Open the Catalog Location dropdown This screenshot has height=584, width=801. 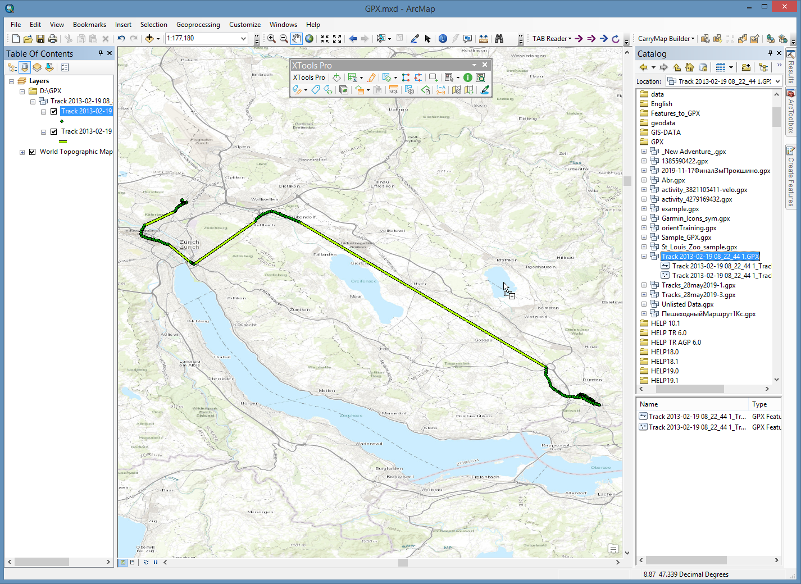click(x=777, y=81)
